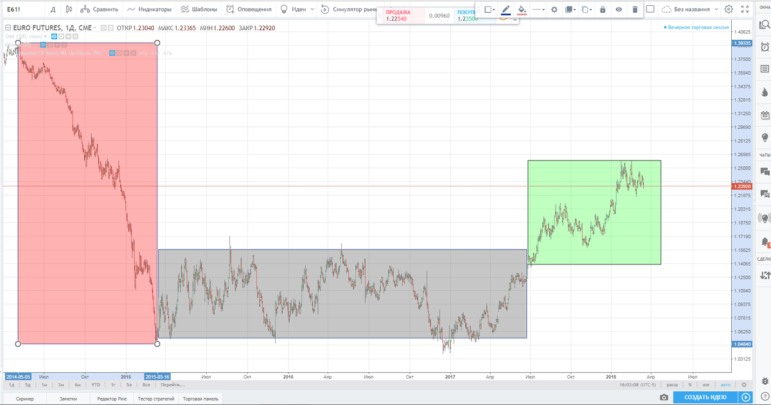
Task: Open the economic calendar panel
Action: tap(765, 116)
